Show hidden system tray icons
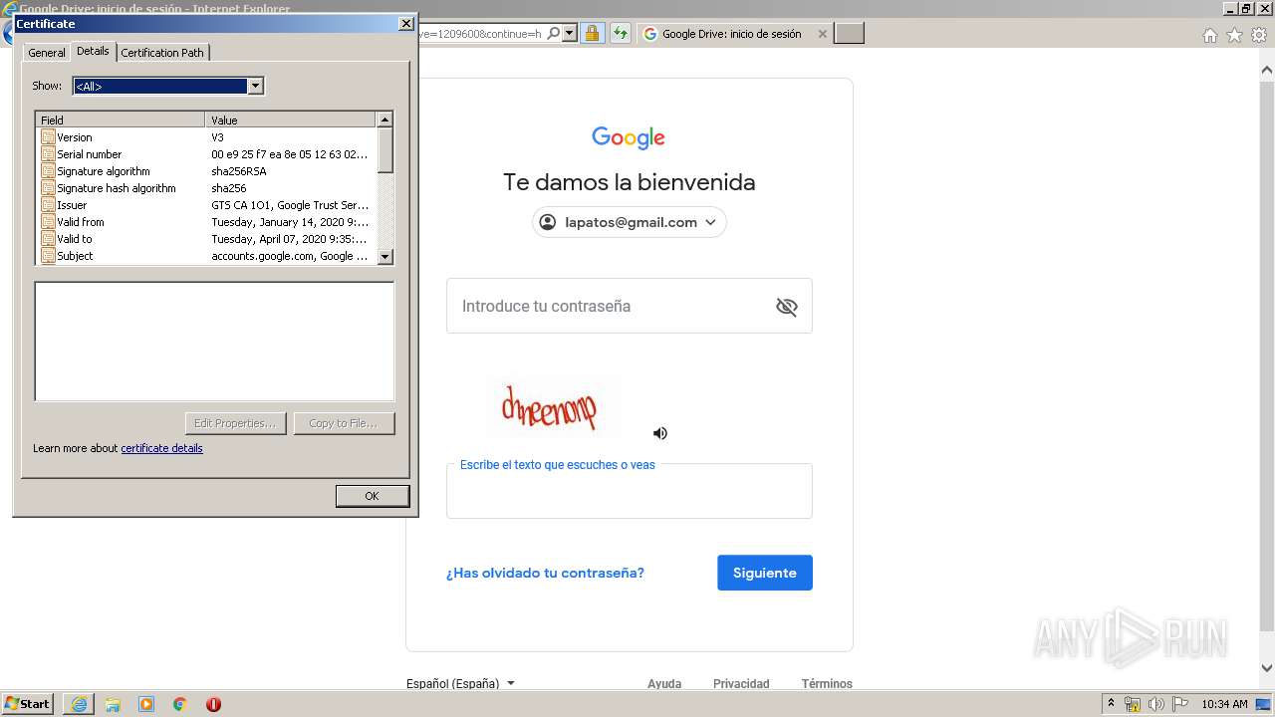The width and height of the screenshot is (1275, 717). pyautogui.click(x=1111, y=704)
